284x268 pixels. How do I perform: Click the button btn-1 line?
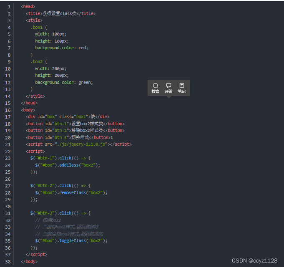pos(75,124)
